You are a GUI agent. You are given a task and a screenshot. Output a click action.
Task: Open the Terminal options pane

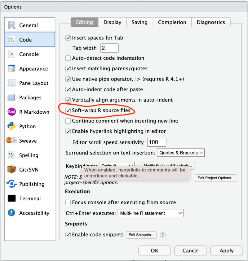[x=29, y=198]
